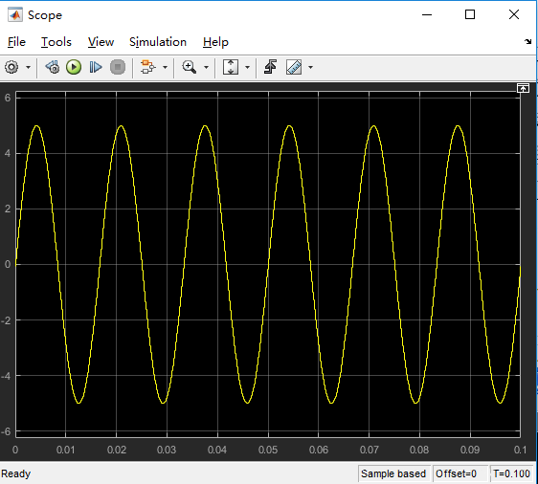This screenshot has height=484, width=538.
Task: Expand dropdown next to axis scaling icon
Action: (247, 68)
